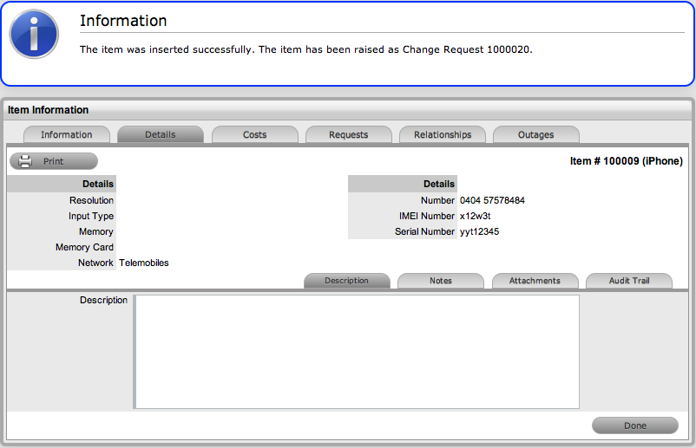Click the Network field label
This screenshot has width=696, height=448.
click(x=95, y=263)
